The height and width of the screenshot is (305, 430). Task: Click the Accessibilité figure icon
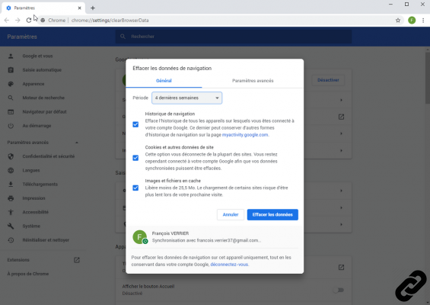tap(11, 212)
